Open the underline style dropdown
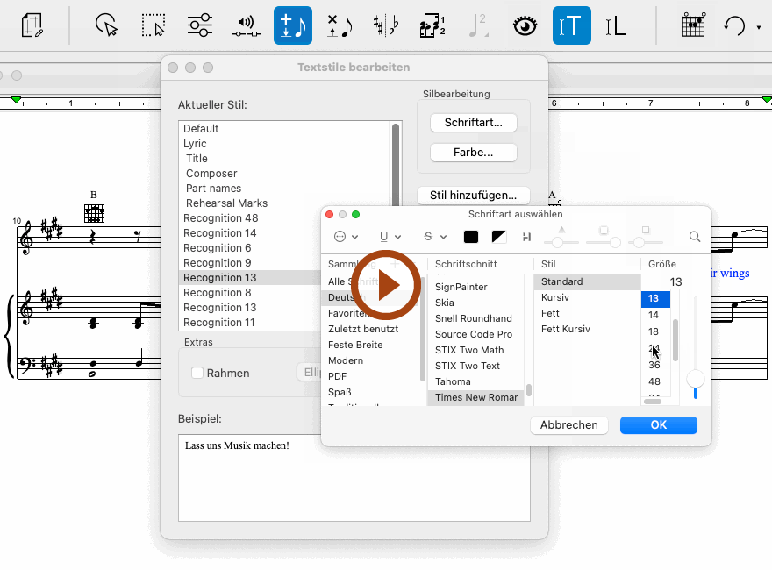Image resolution: width=772 pixels, height=570 pixels. (390, 237)
